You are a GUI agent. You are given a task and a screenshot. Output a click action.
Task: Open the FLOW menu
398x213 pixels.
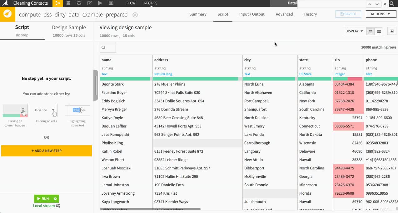pos(131,3)
